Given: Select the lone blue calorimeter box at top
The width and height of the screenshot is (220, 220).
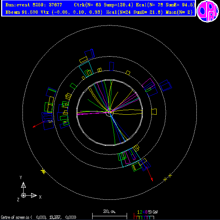Looking at the screenshot, I should tap(112, 66).
